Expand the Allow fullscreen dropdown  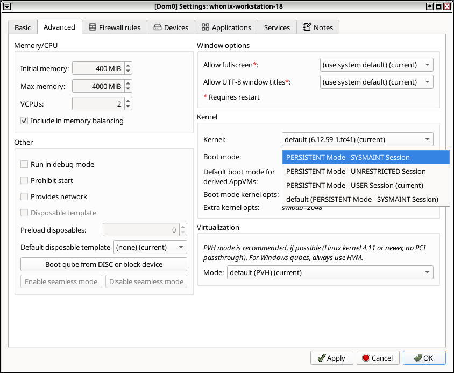pyautogui.click(x=376, y=65)
